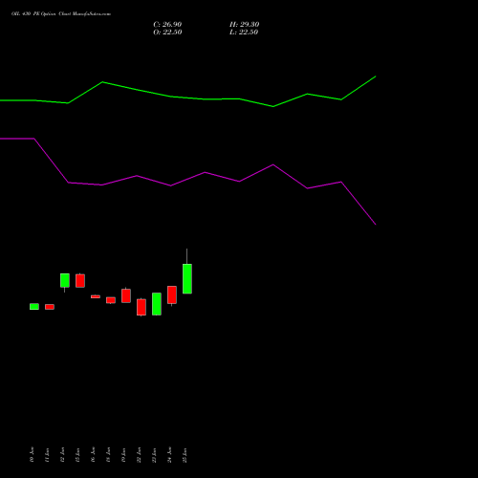Image resolution: width=478 pixels, height=478 pixels.
Task: Click the small green candlestick for 10 Jun
Action: pos(34,307)
